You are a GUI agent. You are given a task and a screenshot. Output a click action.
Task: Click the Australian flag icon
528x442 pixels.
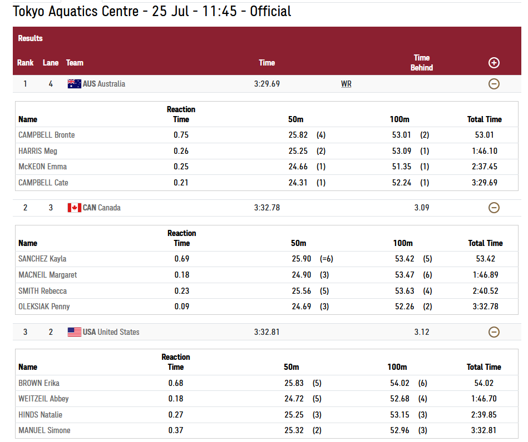click(75, 84)
